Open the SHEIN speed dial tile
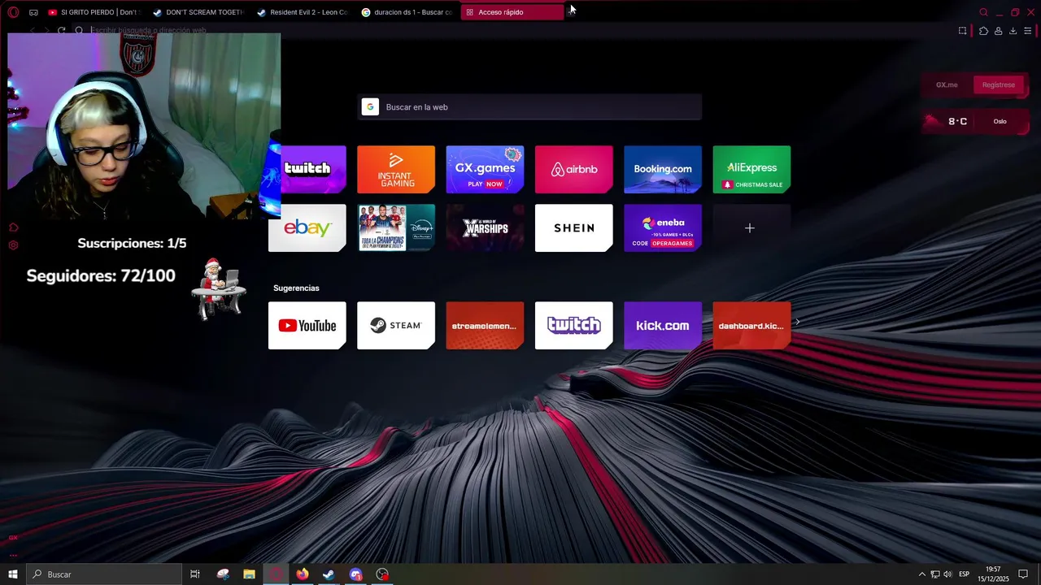Image resolution: width=1041 pixels, height=585 pixels. (574, 227)
